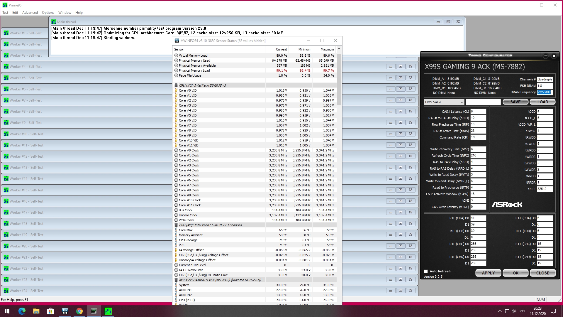Click Core Max temperature sensor icon
Screen dimensions: 563x317
[176, 230]
